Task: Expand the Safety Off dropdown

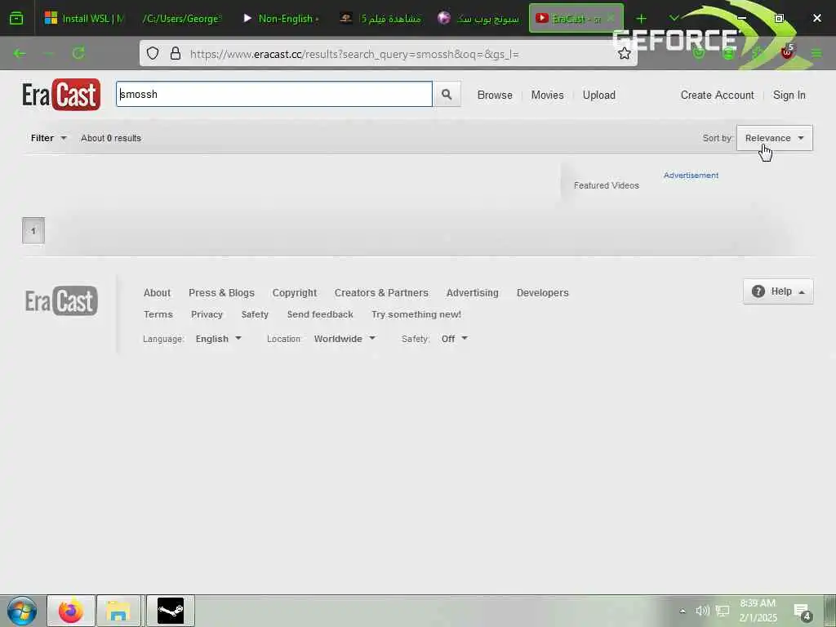Action: [x=454, y=339]
